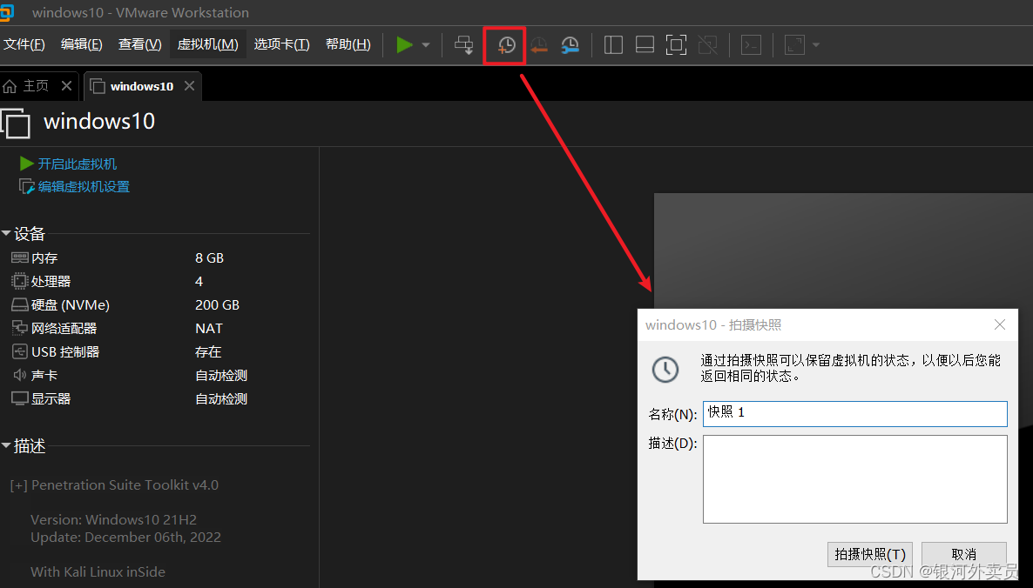Image resolution: width=1033 pixels, height=588 pixels.
Task: Close the windows10 tab
Action: pyautogui.click(x=189, y=86)
